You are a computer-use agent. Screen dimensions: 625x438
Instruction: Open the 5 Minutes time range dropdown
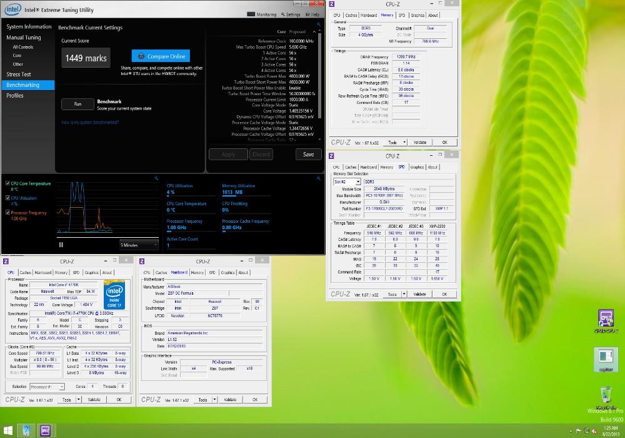[139, 245]
